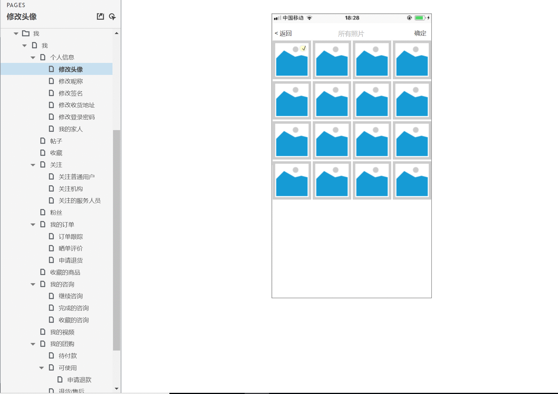
Task: Select the second photo in the first row
Action: click(x=332, y=60)
